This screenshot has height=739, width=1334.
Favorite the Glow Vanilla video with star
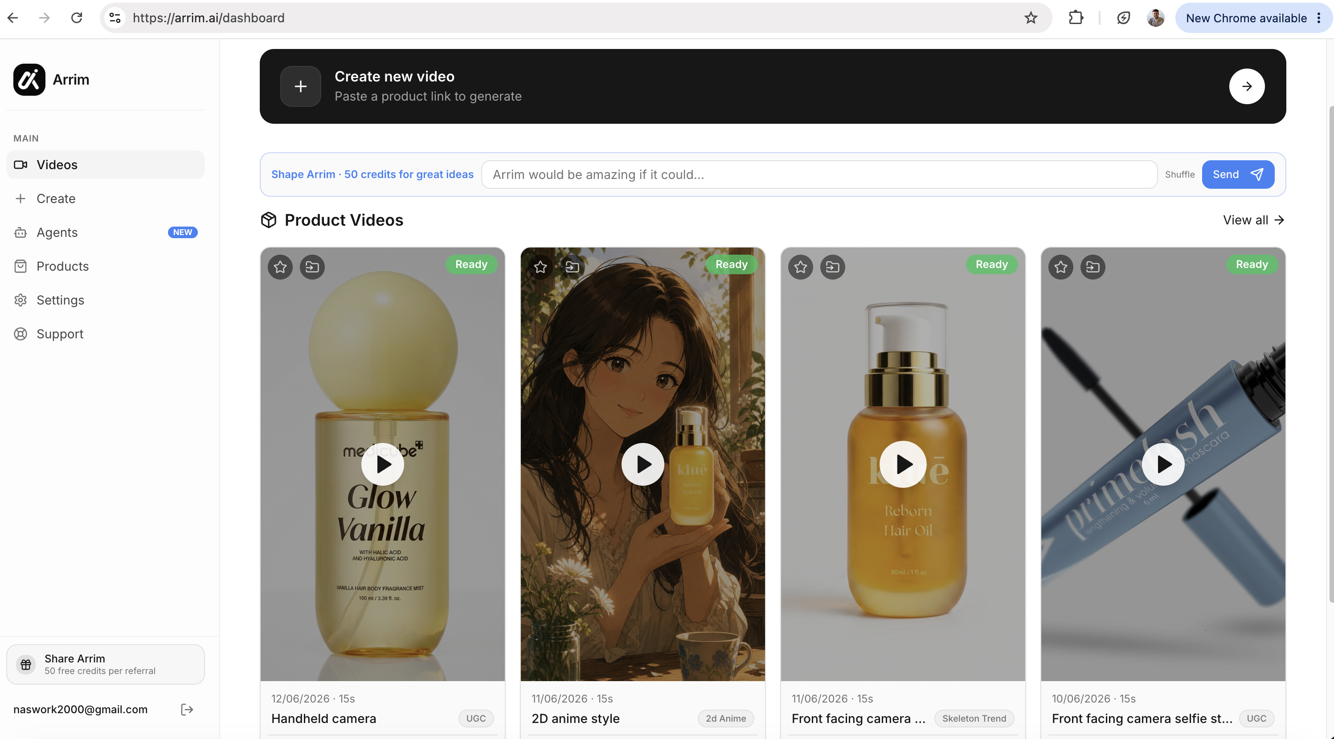point(280,267)
